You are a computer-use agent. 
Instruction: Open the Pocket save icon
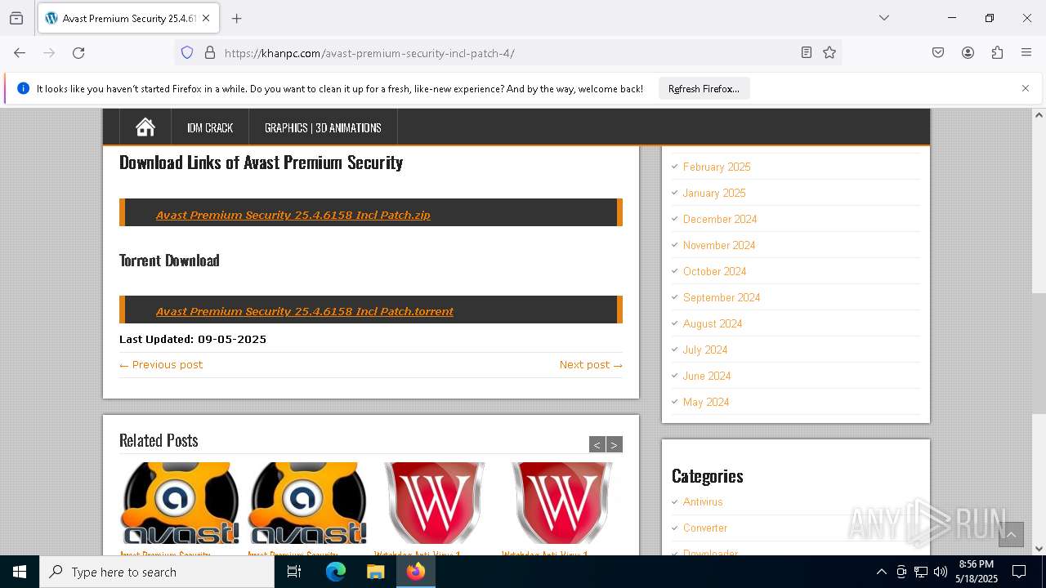[938, 53]
